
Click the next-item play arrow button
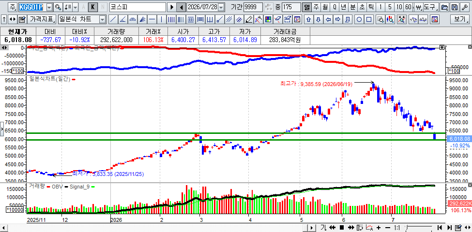[x=172, y=7]
